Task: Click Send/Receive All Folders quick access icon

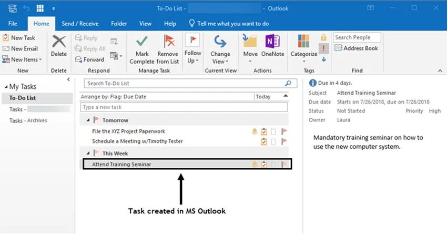Action: click(13, 8)
